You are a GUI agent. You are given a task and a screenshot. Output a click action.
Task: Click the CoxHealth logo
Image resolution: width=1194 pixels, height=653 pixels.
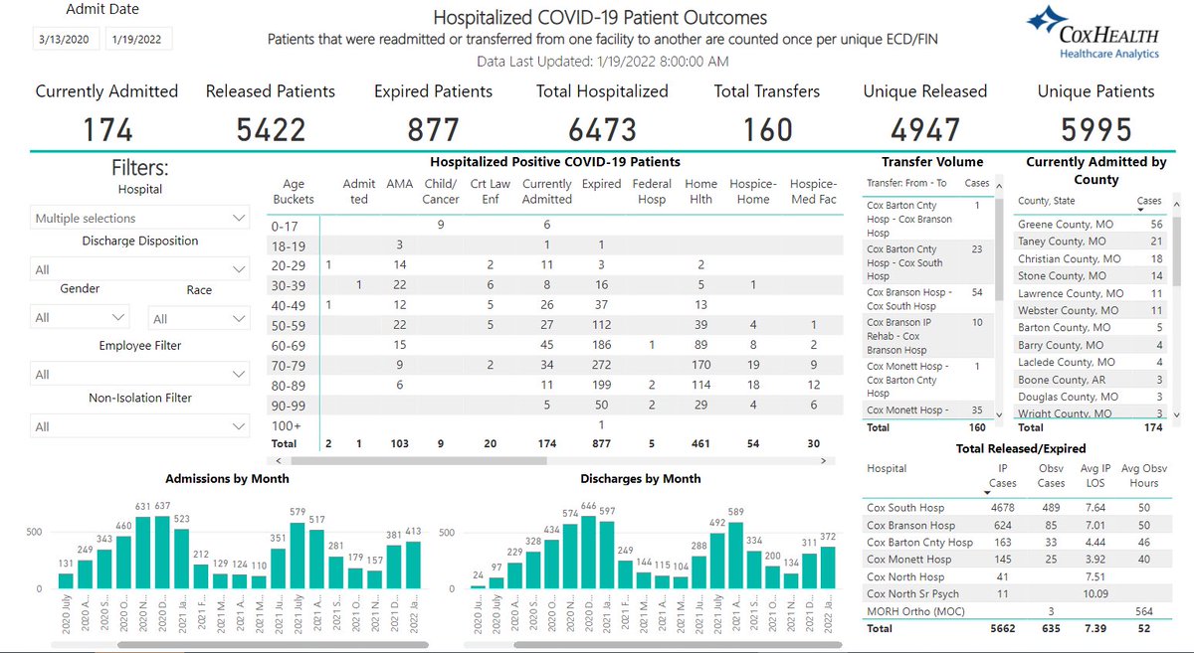(x=1094, y=33)
